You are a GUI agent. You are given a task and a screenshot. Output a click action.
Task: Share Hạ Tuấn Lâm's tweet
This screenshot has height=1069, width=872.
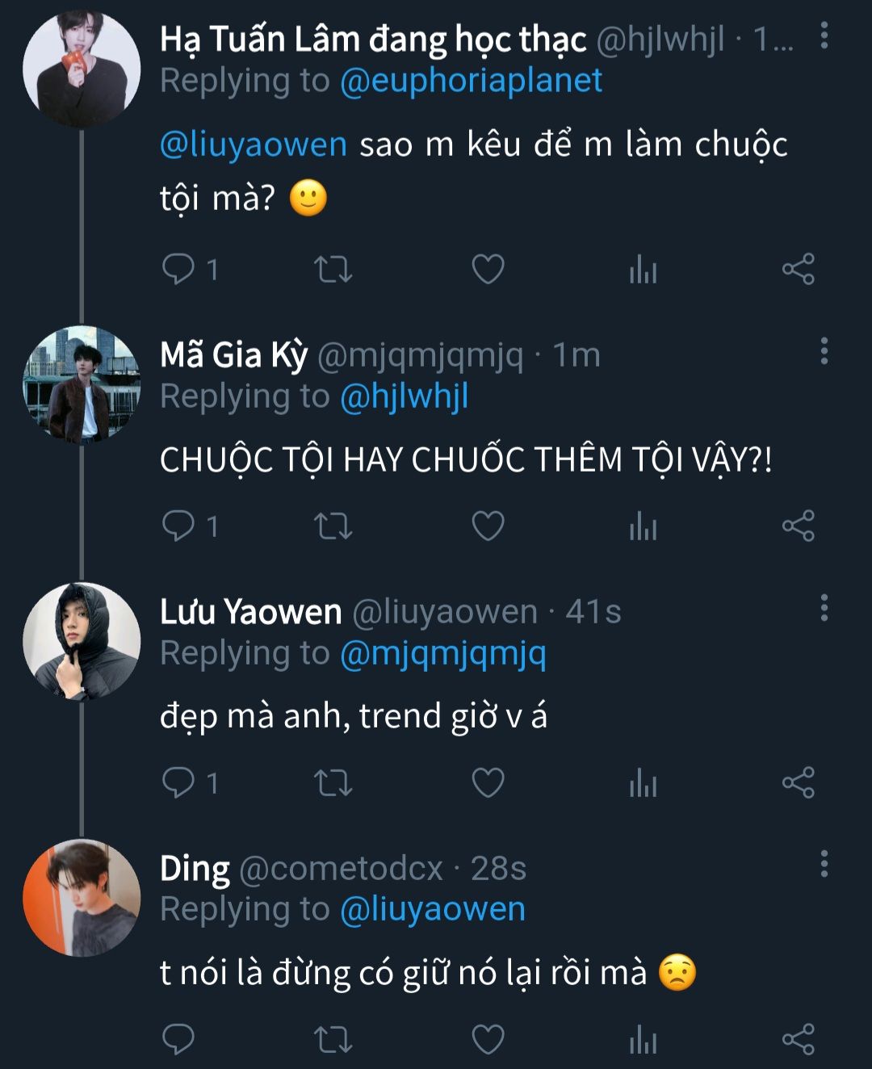[x=798, y=269]
